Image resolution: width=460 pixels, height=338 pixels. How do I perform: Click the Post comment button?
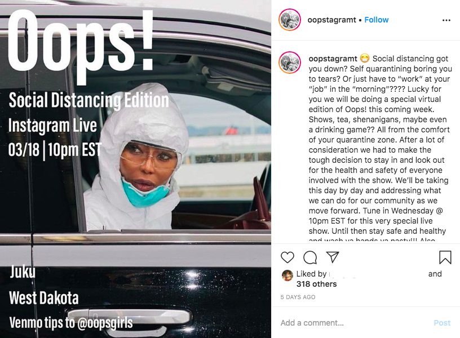pos(442,323)
